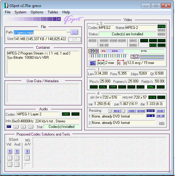Click GSpot Vid test button 2

[x=10, y=158]
